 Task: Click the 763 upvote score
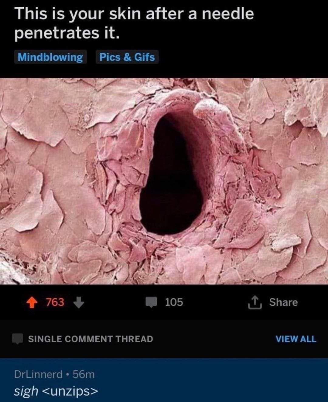coord(55,302)
